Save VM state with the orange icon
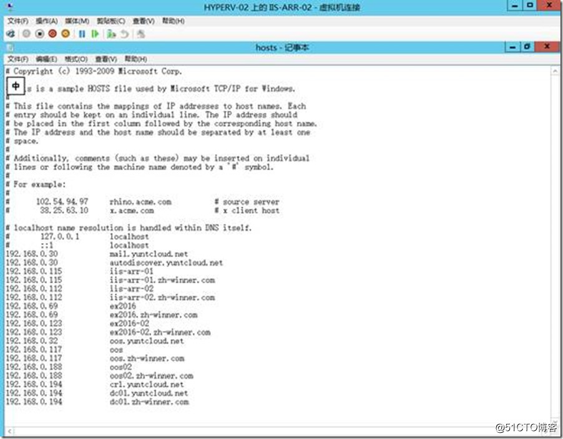 pos(66,34)
